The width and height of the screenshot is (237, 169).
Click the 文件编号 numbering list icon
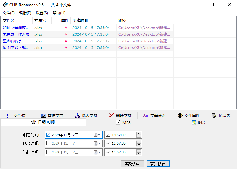pyautogui.click(x=9, y=116)
